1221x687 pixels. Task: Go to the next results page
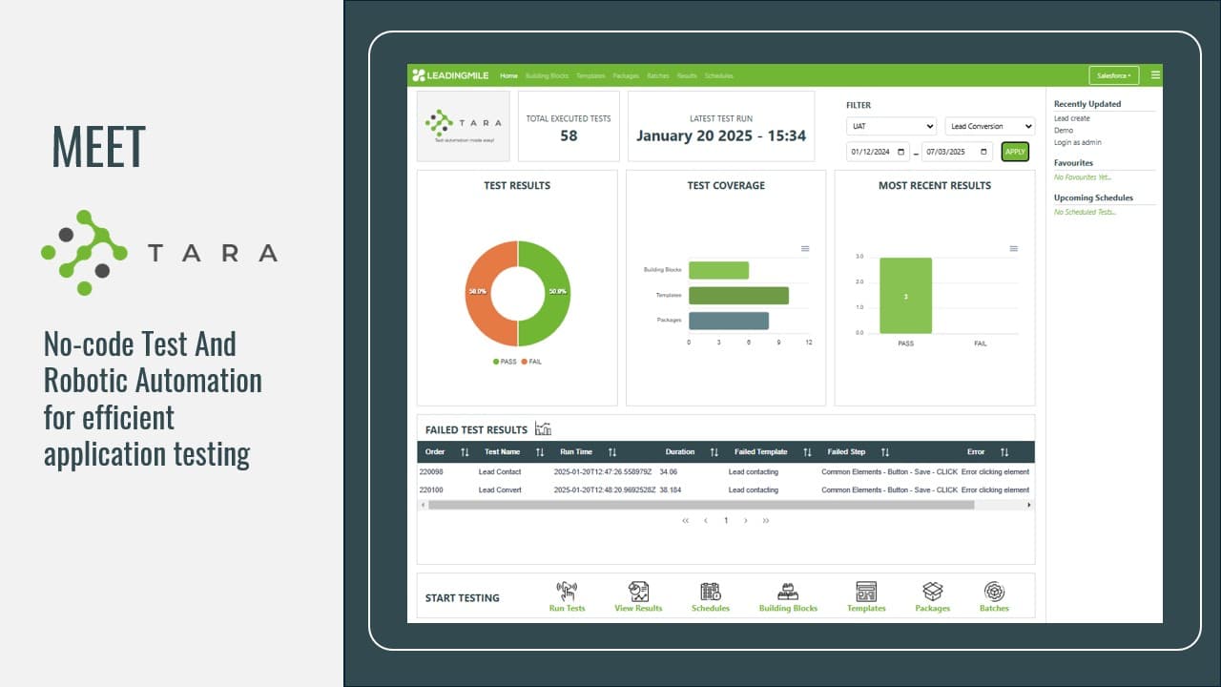click(x=746, y=521)
